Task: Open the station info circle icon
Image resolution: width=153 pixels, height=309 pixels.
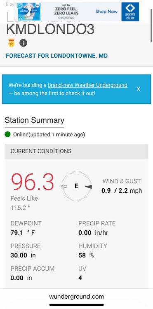Action: [x=23, y=43]
